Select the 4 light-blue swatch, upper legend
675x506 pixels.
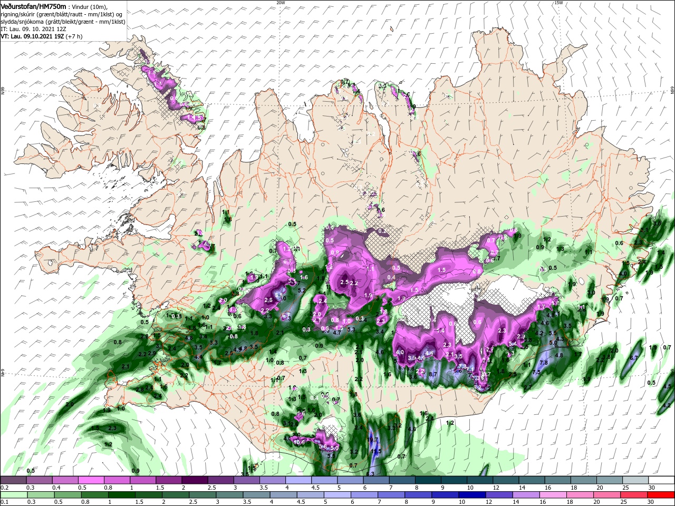point(298,480)
